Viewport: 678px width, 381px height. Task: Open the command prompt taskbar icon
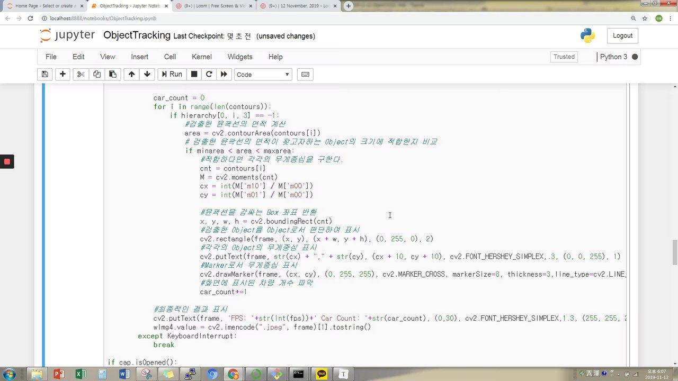pyautogui.click(x=299, y=374)
